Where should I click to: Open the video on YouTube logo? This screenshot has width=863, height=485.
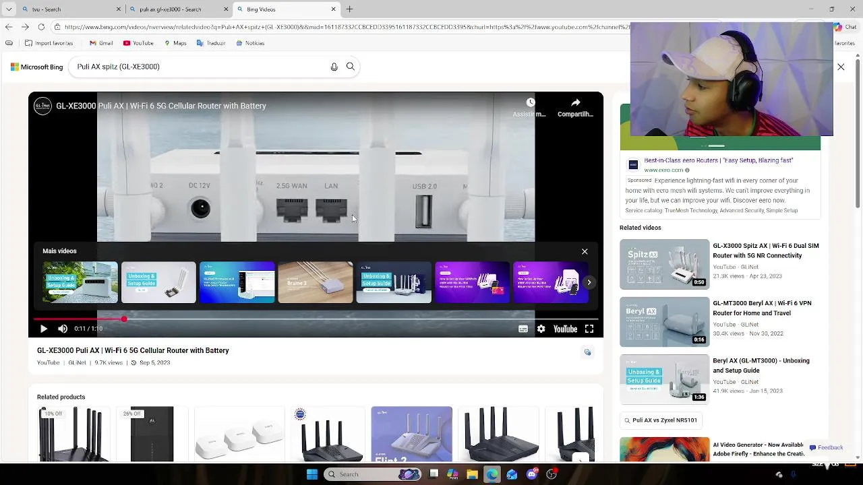point(565,329)
